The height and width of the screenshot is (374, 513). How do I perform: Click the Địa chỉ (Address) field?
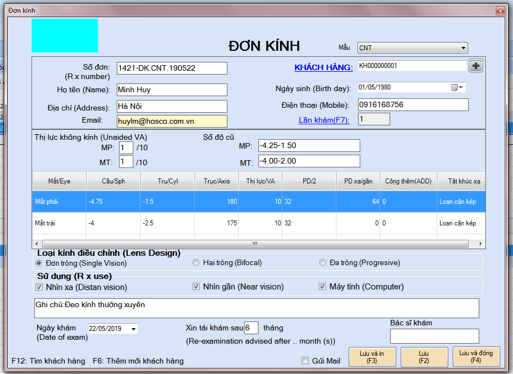[172, 107]
